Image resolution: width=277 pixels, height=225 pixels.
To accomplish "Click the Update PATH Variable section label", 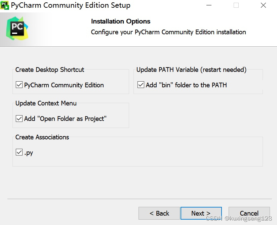I will pos(191,70).
